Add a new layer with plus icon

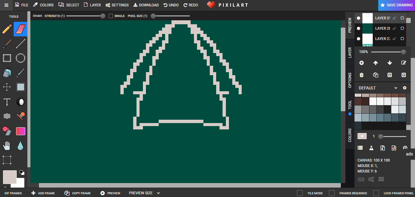point(361,63)
